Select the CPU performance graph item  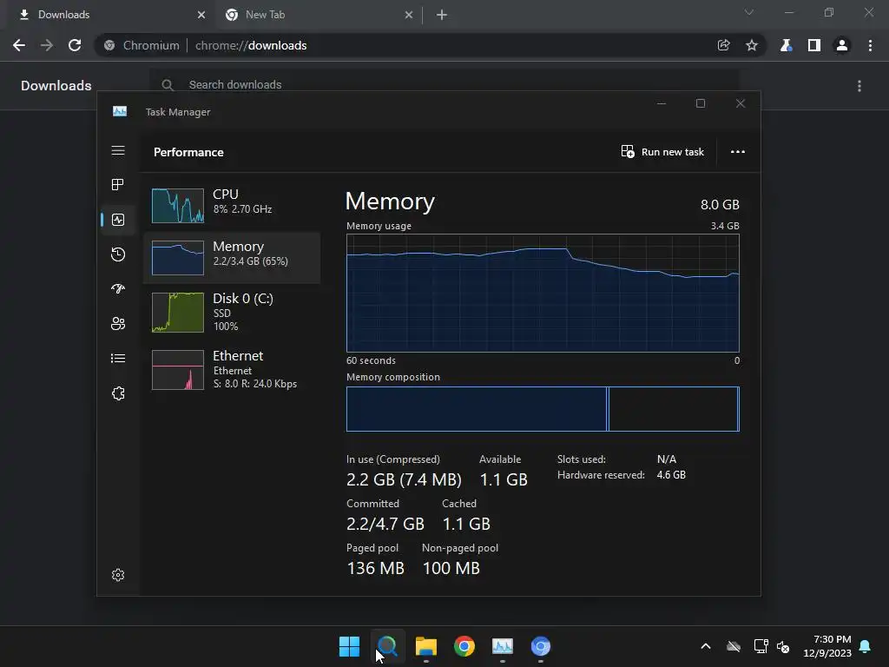(231, 205)
